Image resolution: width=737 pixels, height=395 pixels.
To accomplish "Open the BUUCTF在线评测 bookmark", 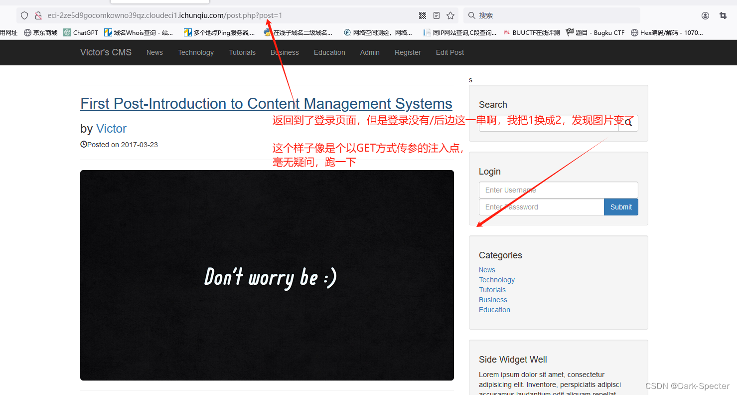I will 531,32.
